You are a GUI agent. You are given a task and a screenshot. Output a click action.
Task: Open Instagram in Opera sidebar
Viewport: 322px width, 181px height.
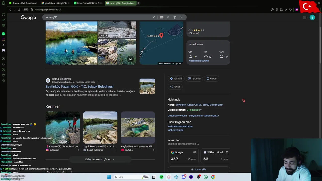point(3,39)
